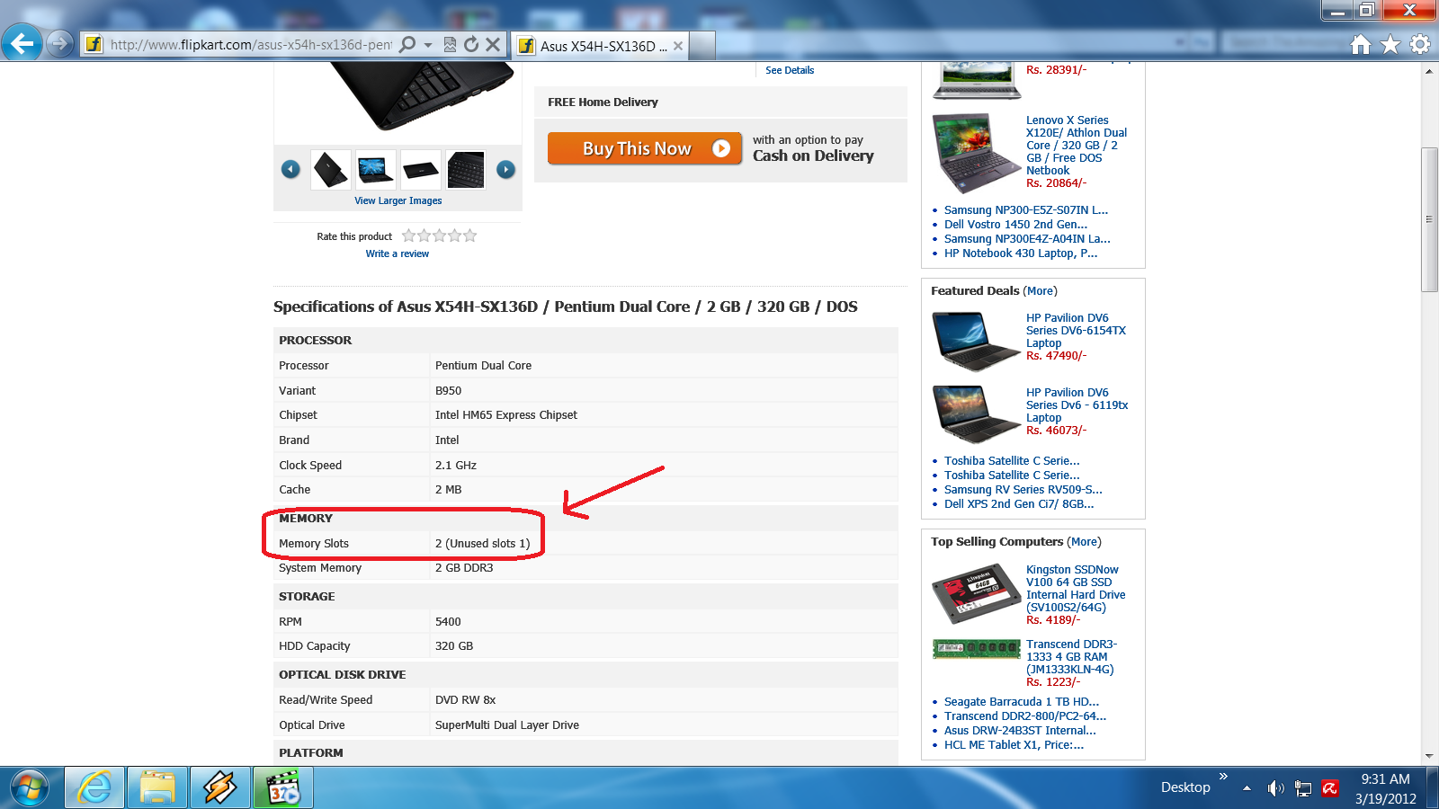Stop loading with the X icon in the address bar

(x=493, y=44)
